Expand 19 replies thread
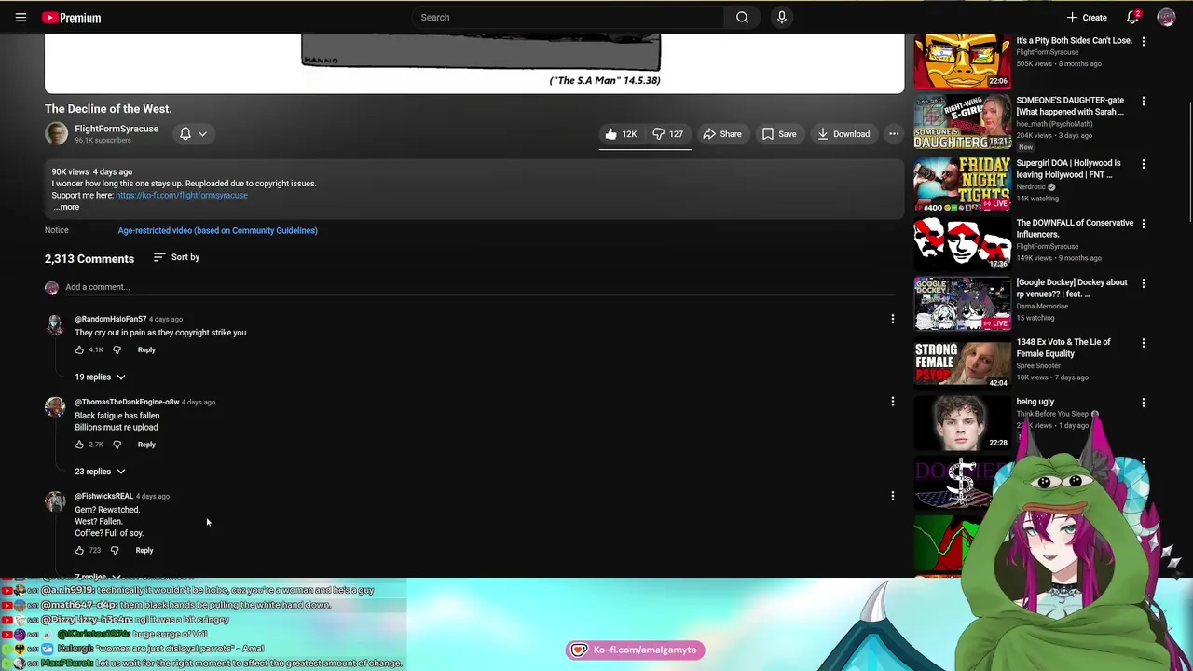This screenshot has width=1193, height=671. tap(100, 377)
